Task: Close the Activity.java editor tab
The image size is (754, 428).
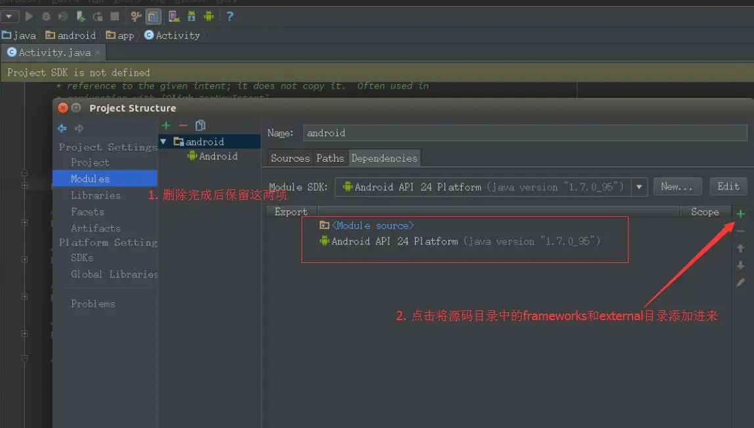Action: 98,52
